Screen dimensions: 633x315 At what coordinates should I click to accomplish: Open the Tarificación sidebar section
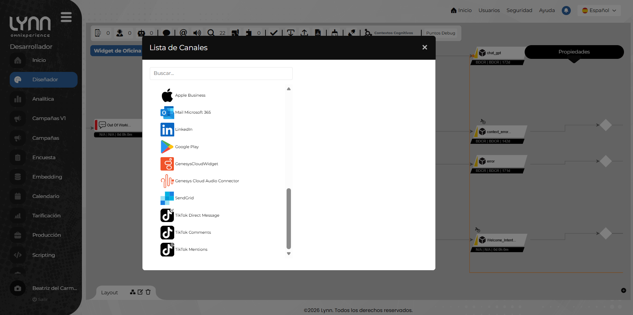tap(43, 216)
